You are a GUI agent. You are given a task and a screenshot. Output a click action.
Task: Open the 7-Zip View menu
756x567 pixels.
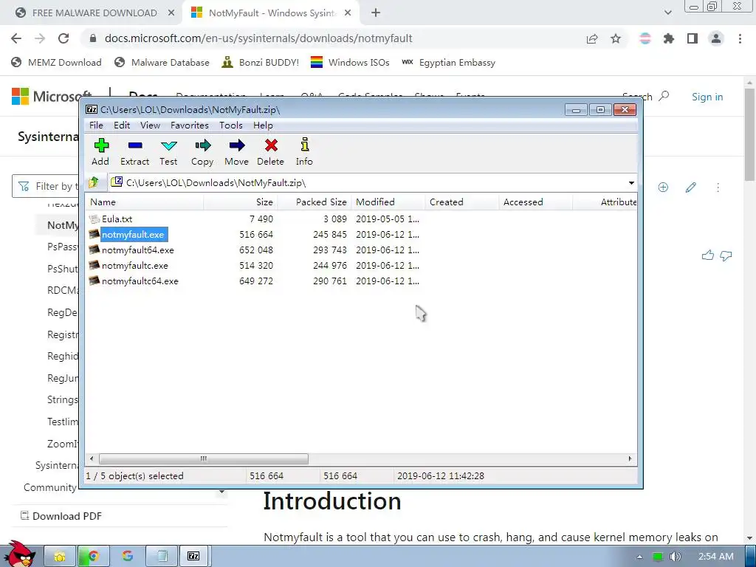150,126
